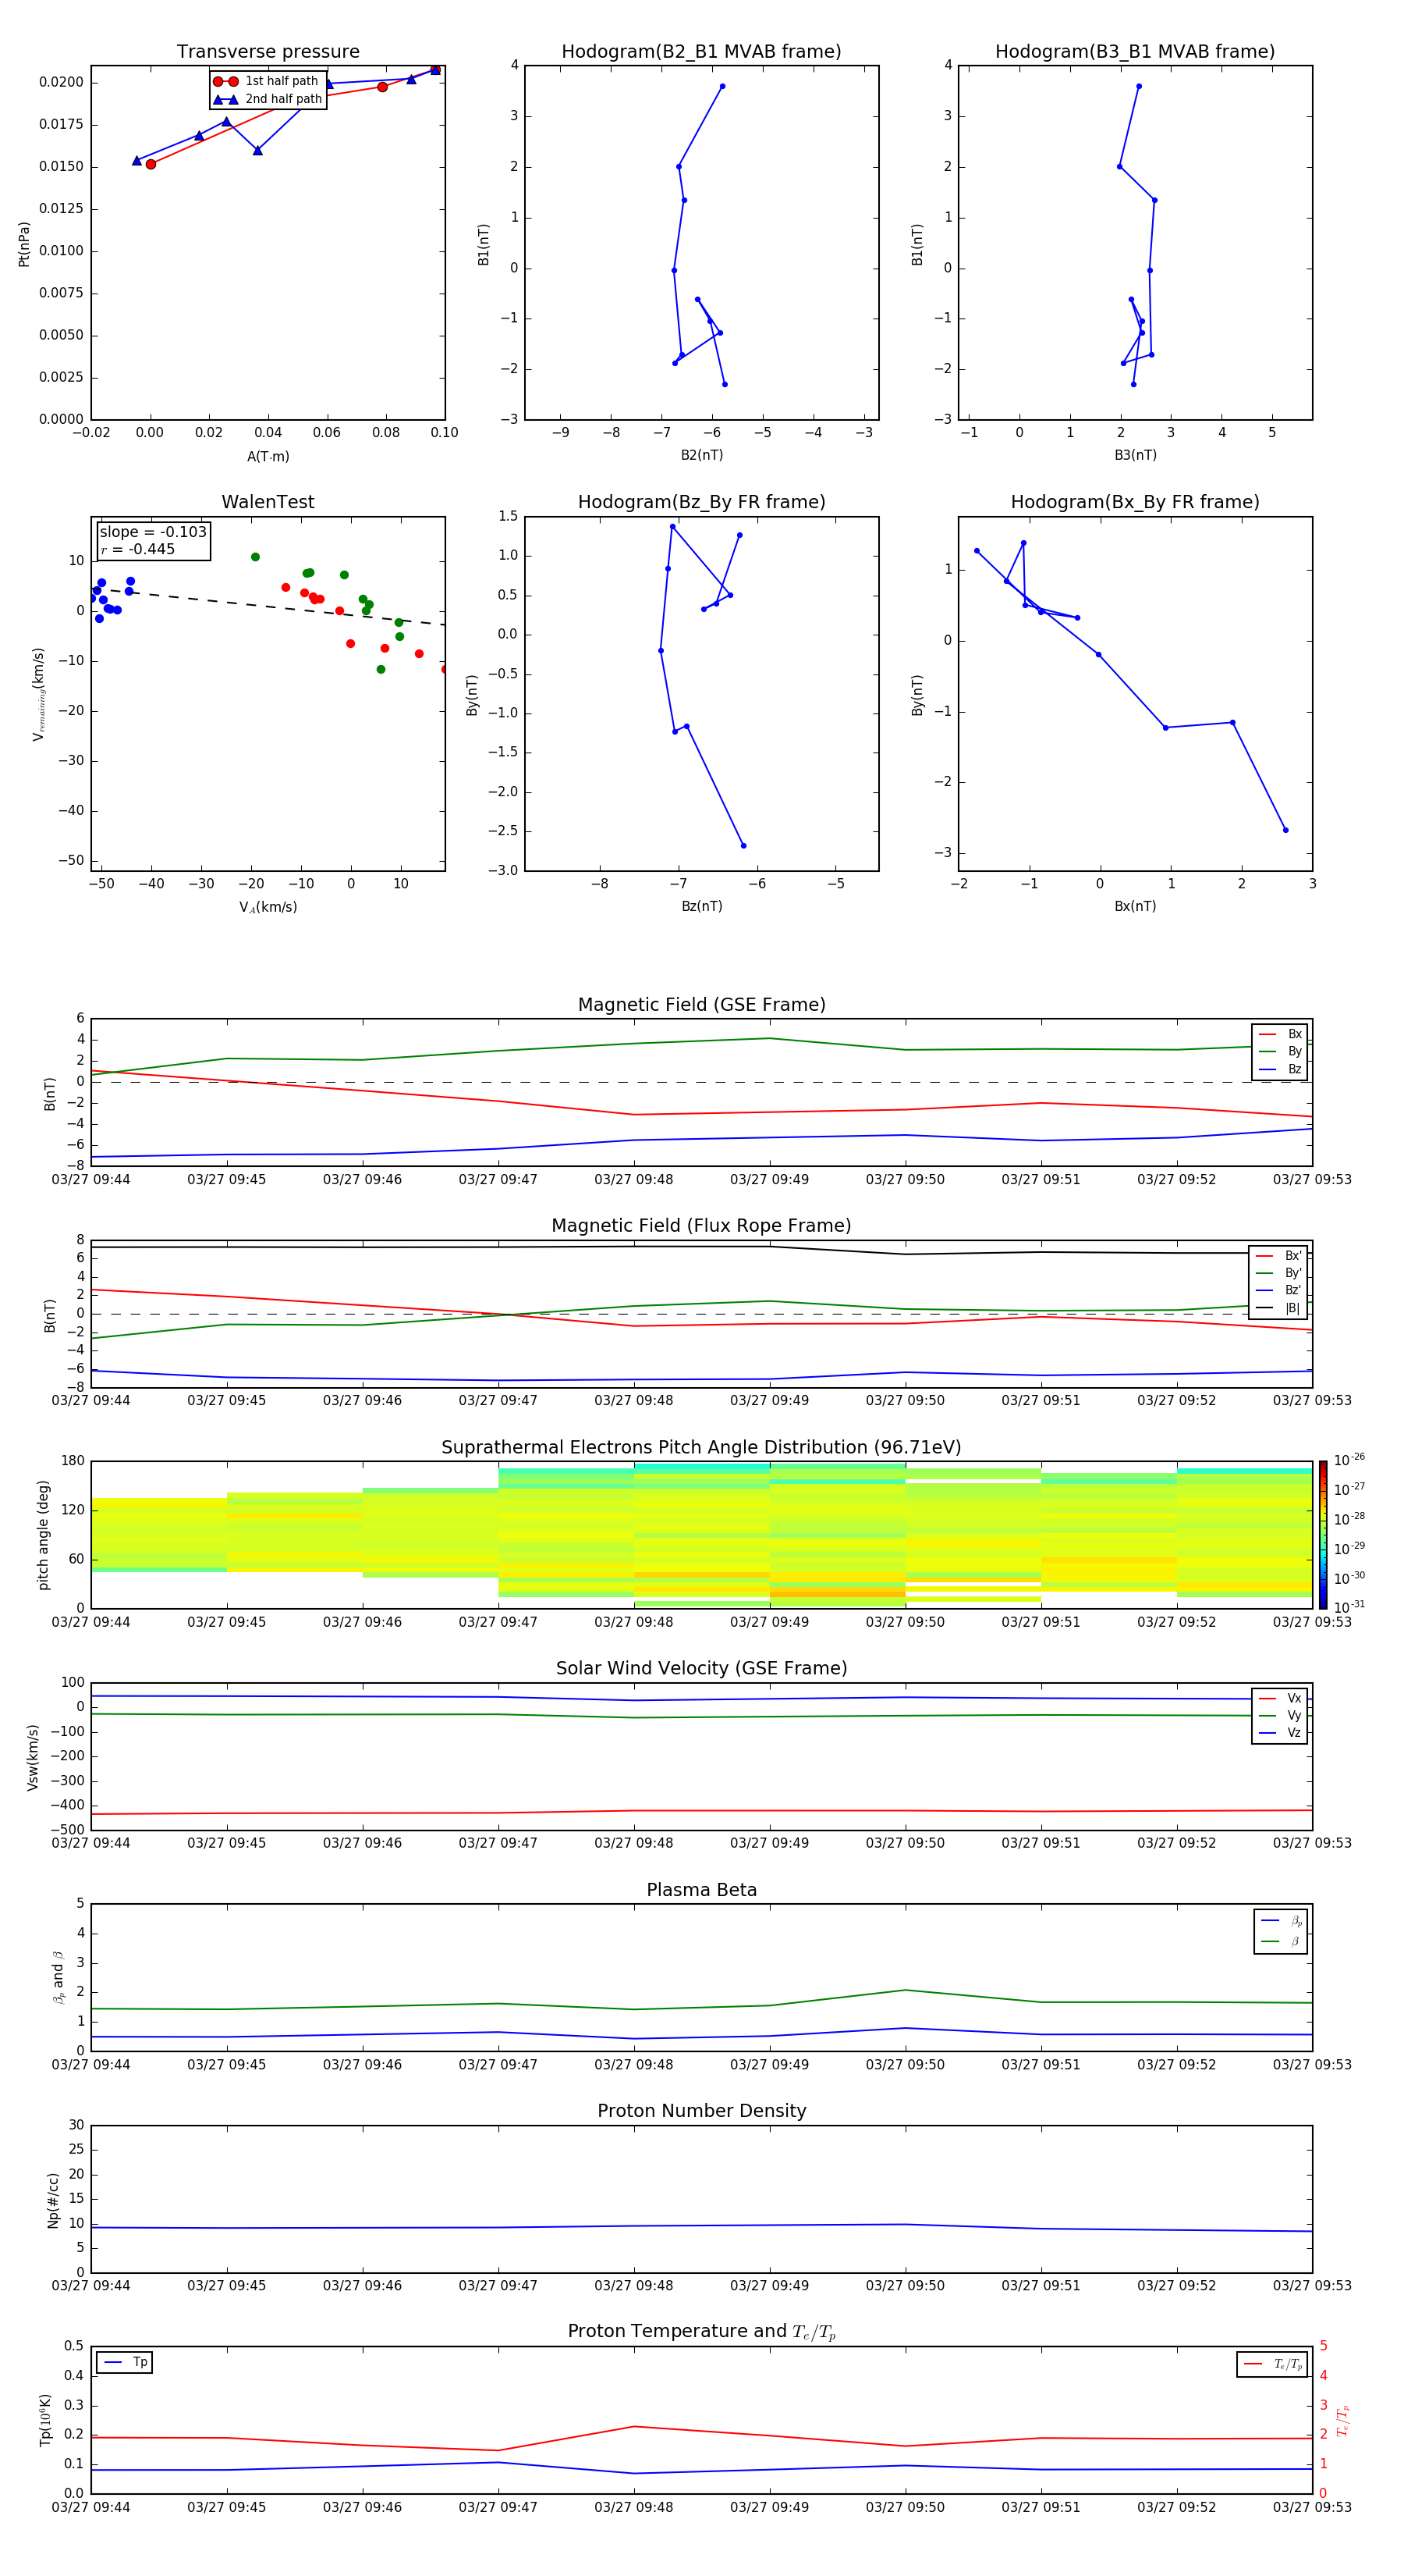Select the "2nd half path" legend entry
The height and width of the screenshot is (2576, 1404).
pyautogui.click(x=268, y=99)
